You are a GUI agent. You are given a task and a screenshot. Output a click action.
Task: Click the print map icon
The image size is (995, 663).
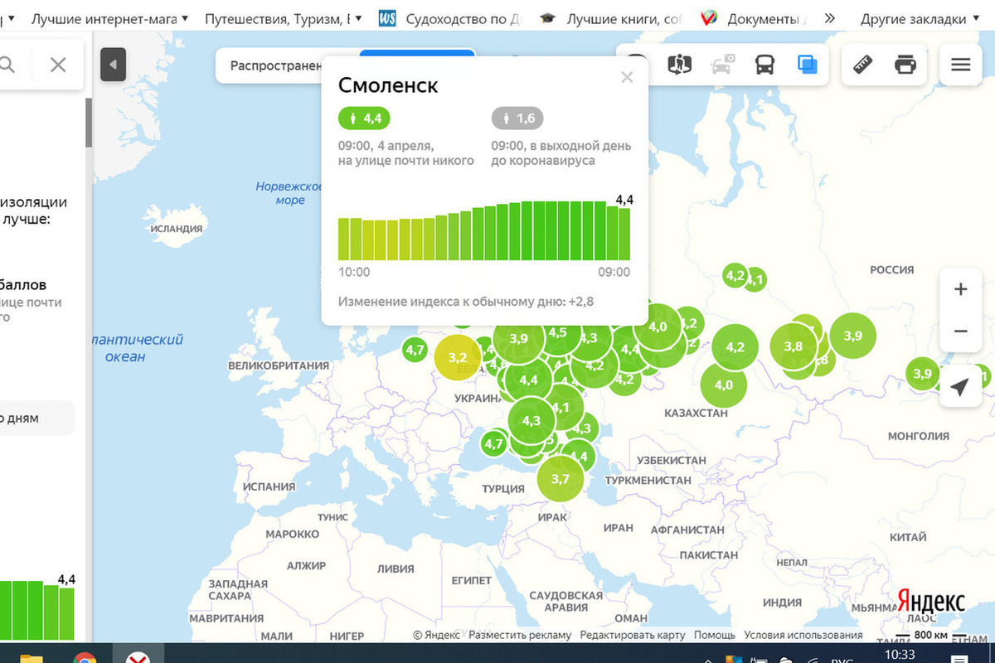tap(905, 65)
